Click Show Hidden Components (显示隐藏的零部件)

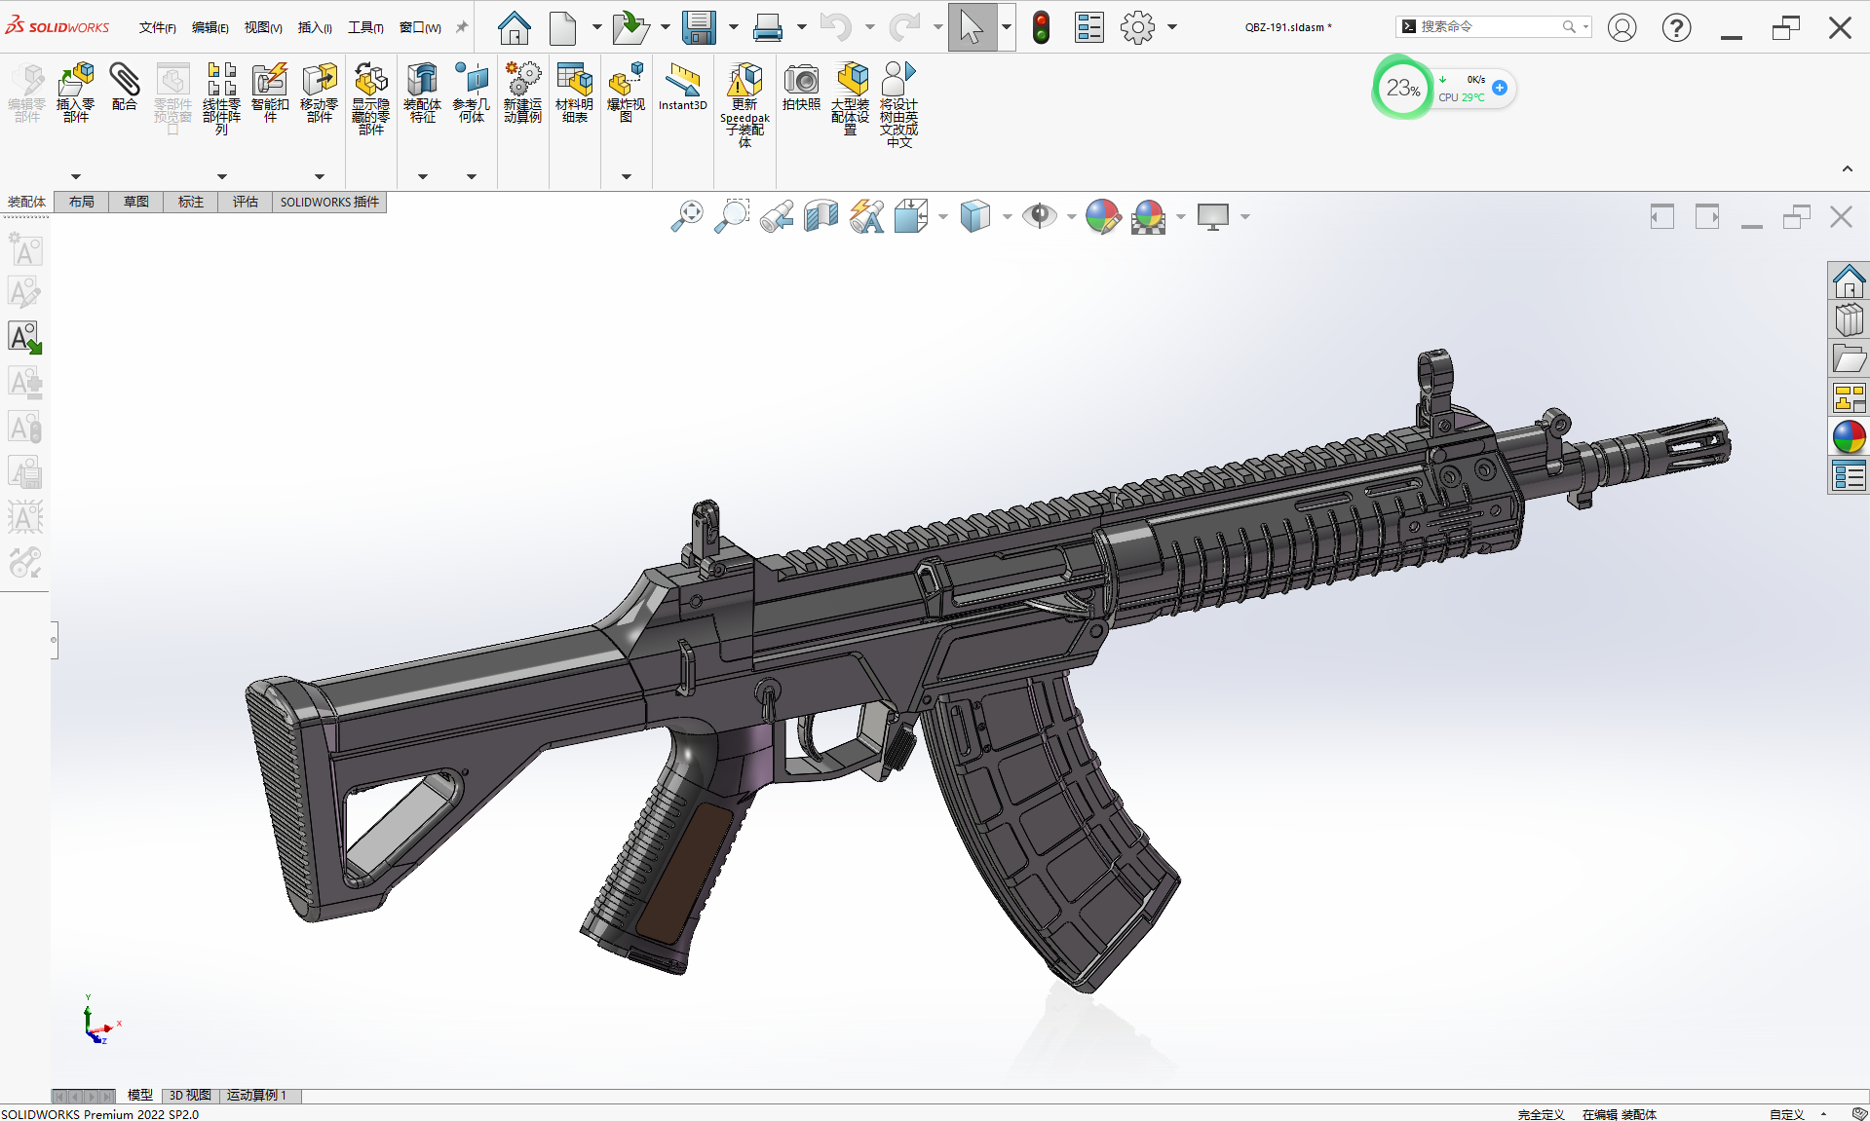371,80
